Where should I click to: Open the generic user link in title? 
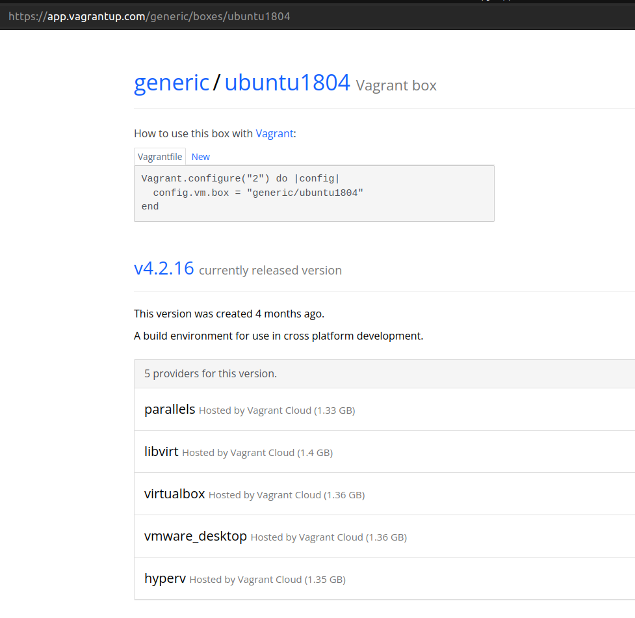(172, 83)
